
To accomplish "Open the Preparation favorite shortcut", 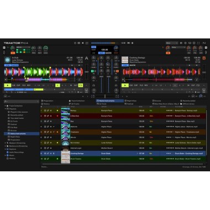I will coord(48,101).
